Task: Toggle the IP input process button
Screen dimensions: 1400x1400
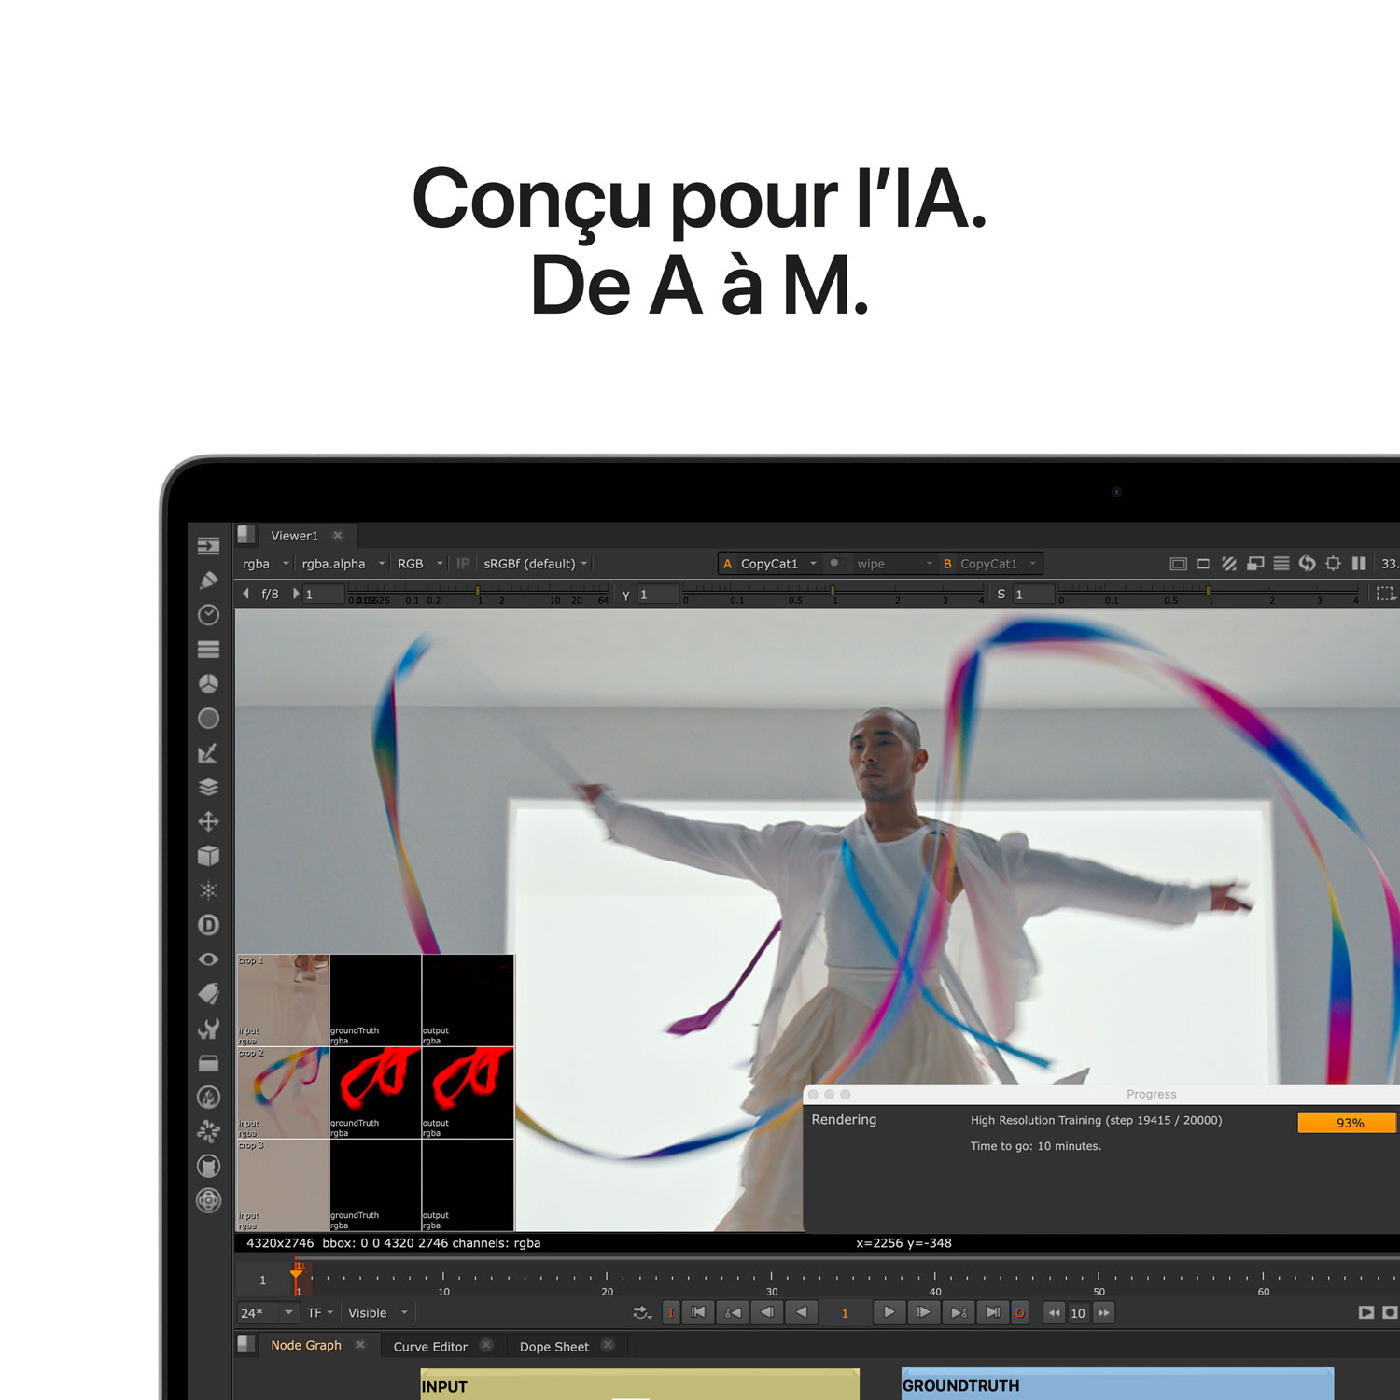Action: click(x=463, y=563)
